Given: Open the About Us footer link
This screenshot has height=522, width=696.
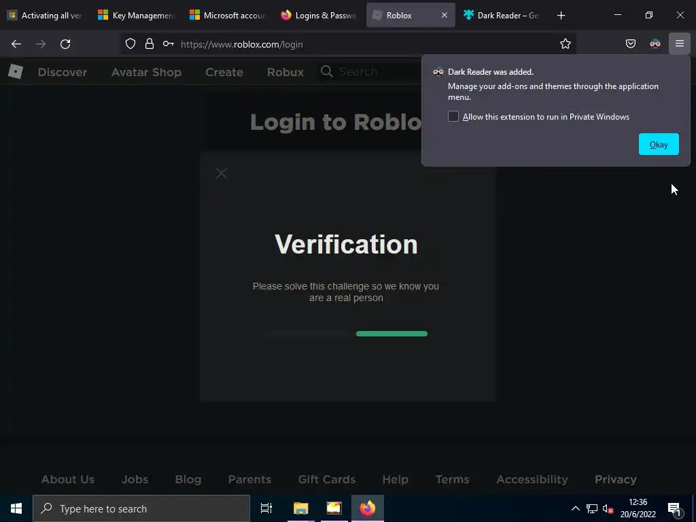Looking at the screenshot, I should (68, 479).
